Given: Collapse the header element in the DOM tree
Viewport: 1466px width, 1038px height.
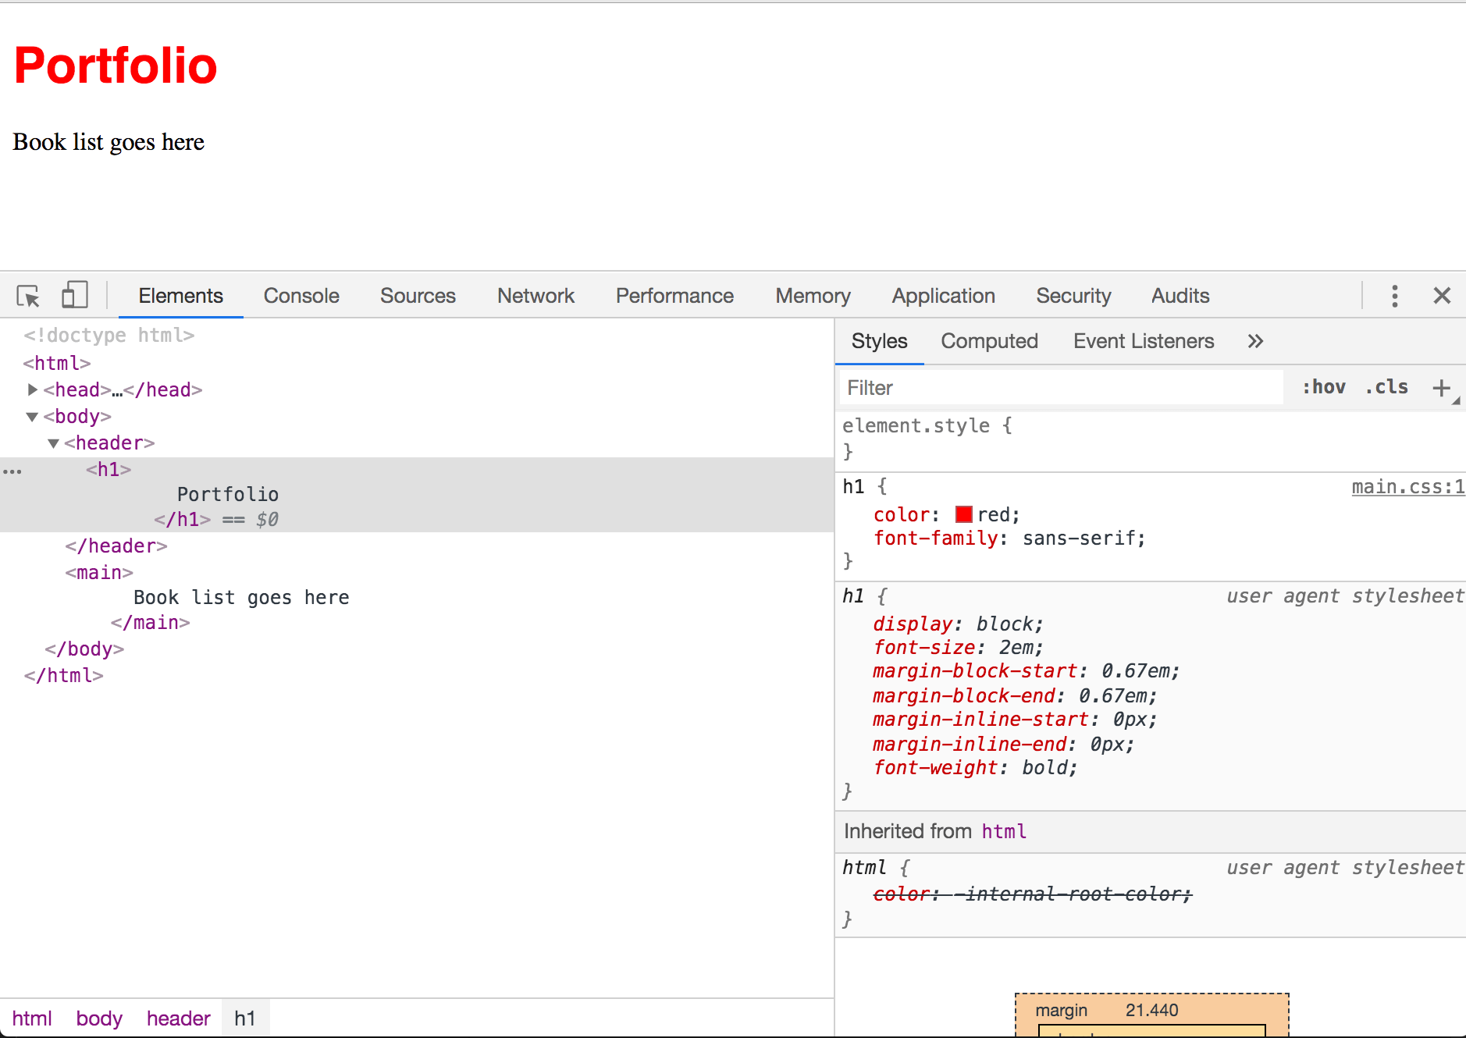Looking at the screenshot, I should (53, 443).
